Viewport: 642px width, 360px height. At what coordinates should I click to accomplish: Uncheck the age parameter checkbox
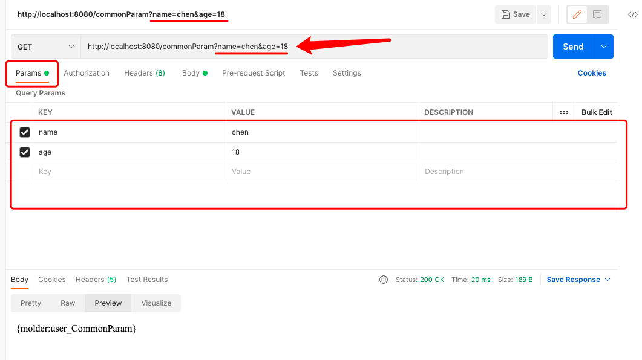point(25,152)
